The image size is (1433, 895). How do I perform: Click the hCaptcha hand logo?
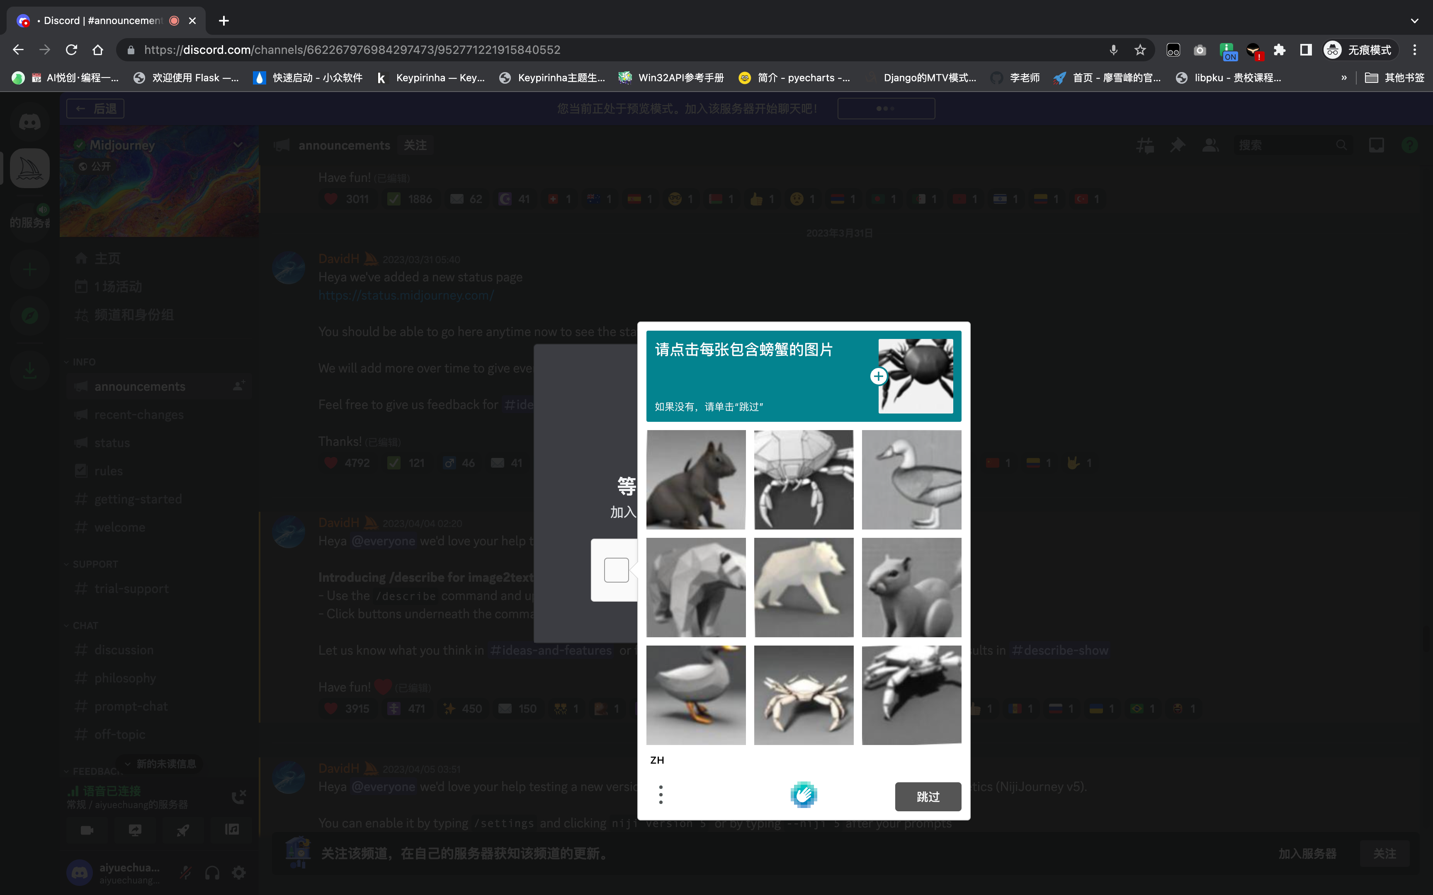coord(804,795)
